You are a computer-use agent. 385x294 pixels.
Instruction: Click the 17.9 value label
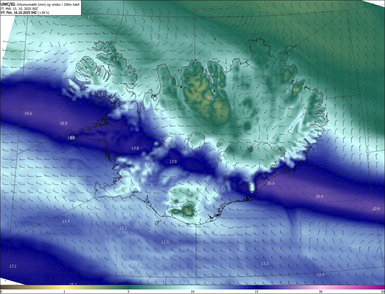135,149
